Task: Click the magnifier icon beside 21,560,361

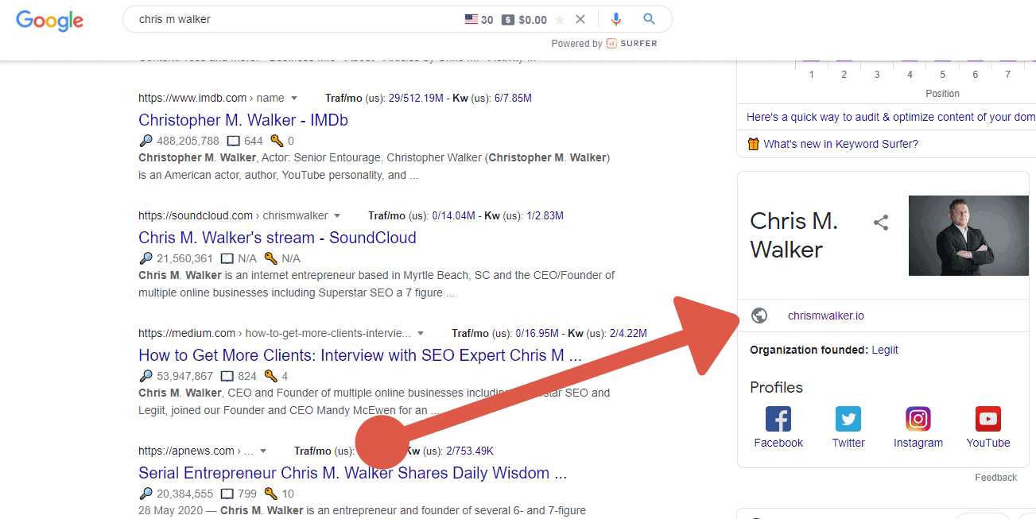Action: pyautogui.click(x=146, y=258)
